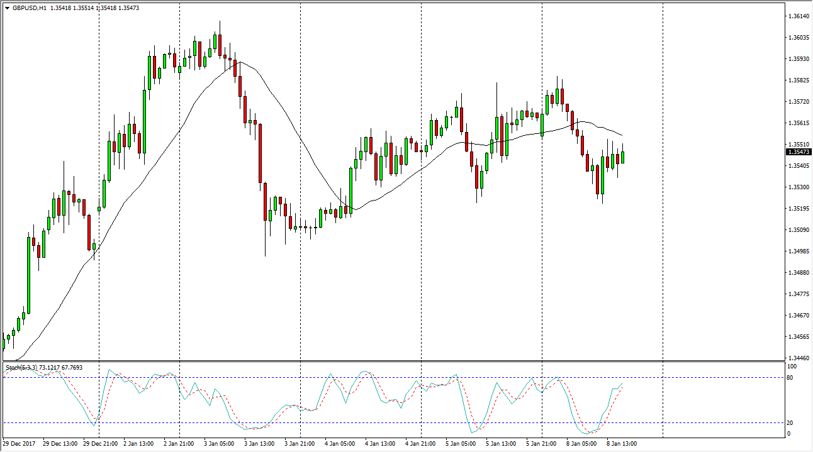813x452 pixels.
Task: Click the 3 Jan 13:00 time label
Action: tap(260, 444)
